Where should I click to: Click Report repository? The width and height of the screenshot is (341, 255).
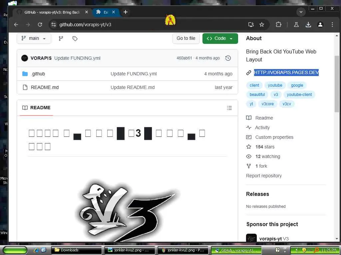(264, 176)
